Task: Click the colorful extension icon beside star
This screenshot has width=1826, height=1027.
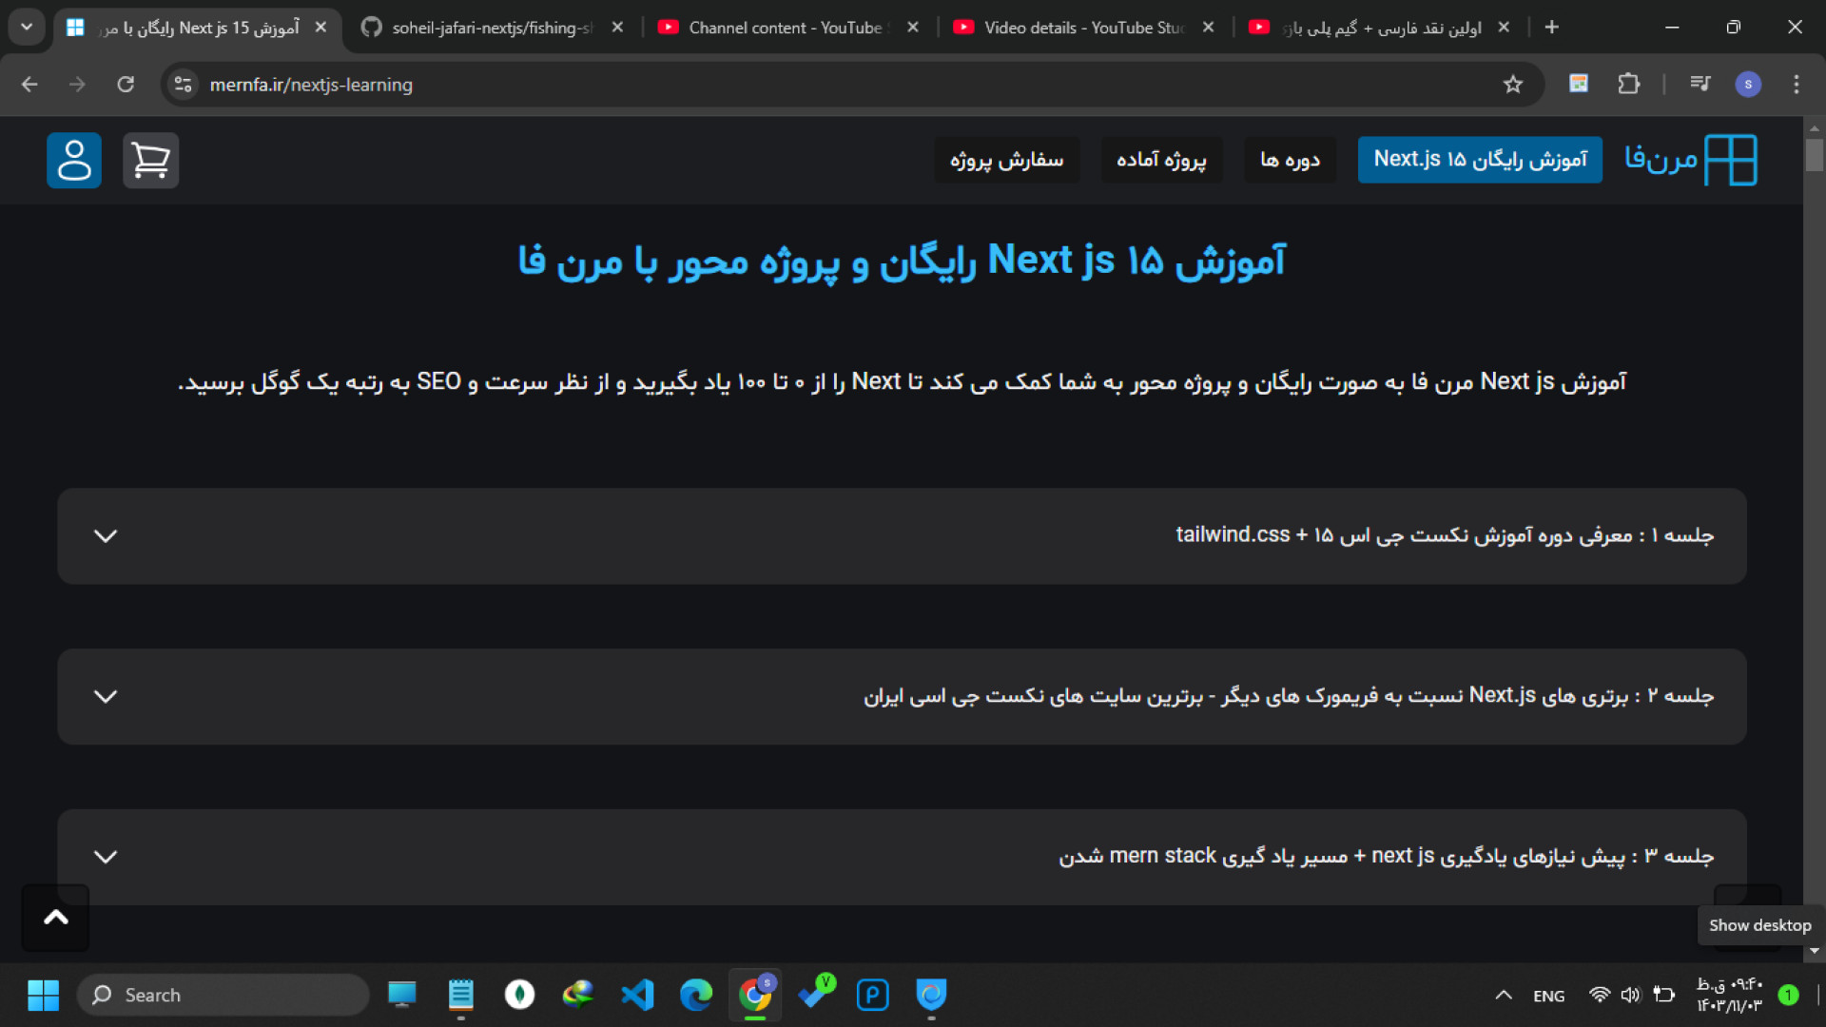Action: click(1579, 84)
